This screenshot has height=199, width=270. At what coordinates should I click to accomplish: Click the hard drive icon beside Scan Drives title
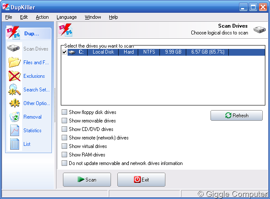(259, 29)
